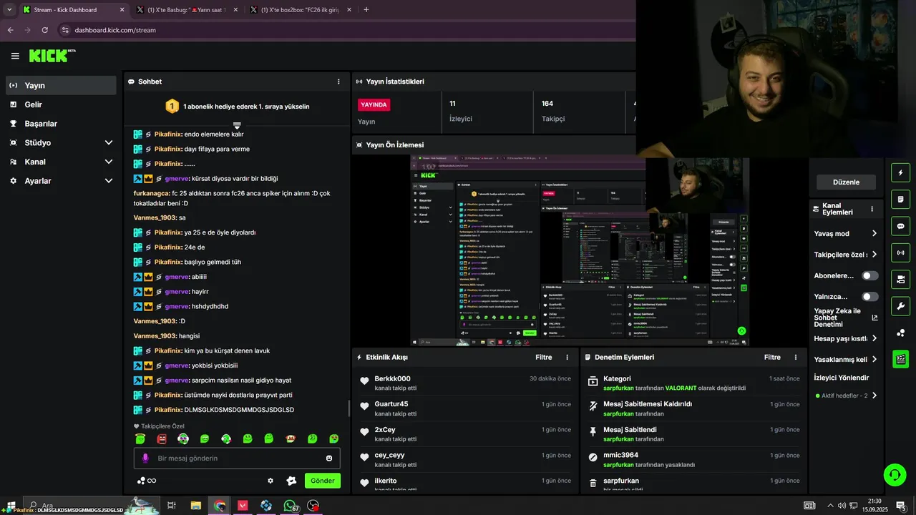Screen dimensions: 916x515
Task: Click Berkkk000 in activity feed
Action: 392,378
